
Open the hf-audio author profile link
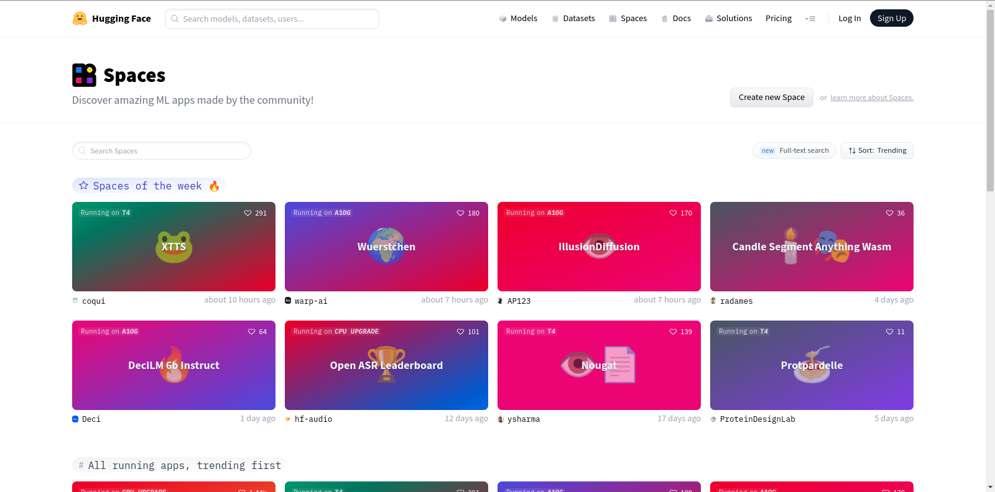(313, 419)
